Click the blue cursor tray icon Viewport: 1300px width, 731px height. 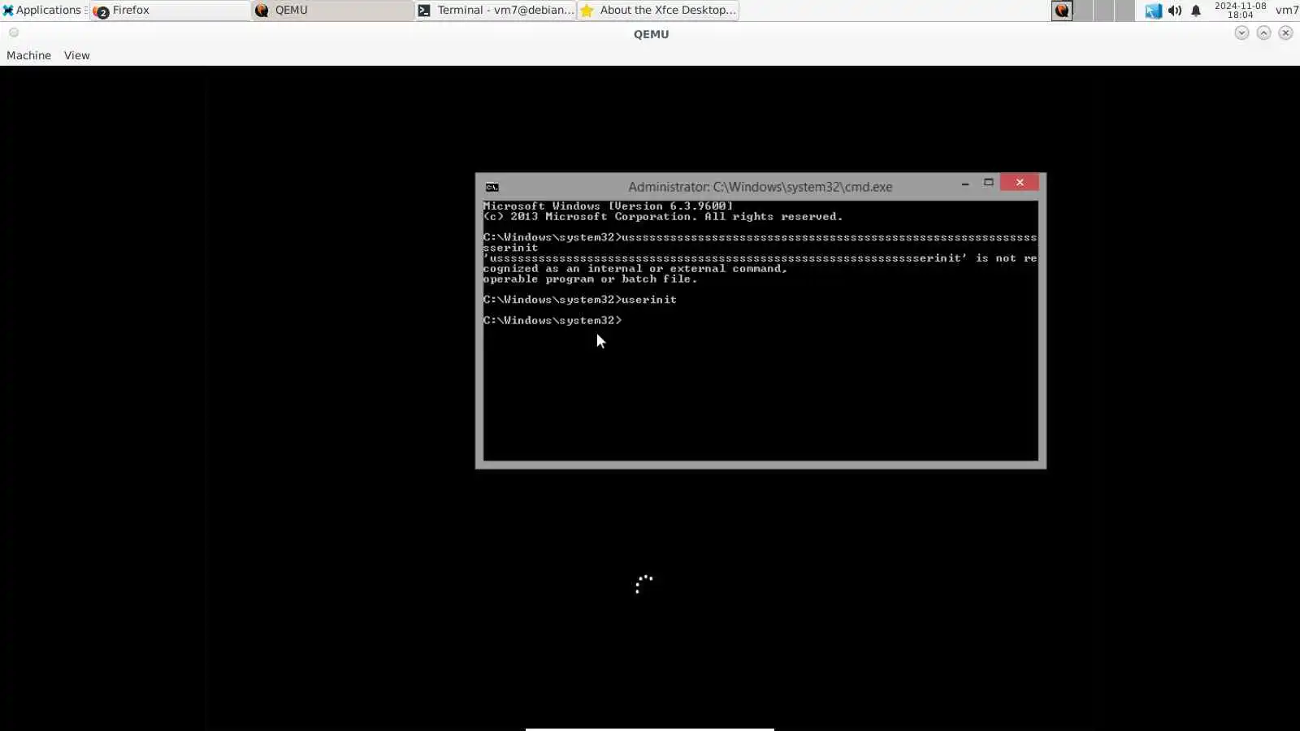(x=1153, y=11)
